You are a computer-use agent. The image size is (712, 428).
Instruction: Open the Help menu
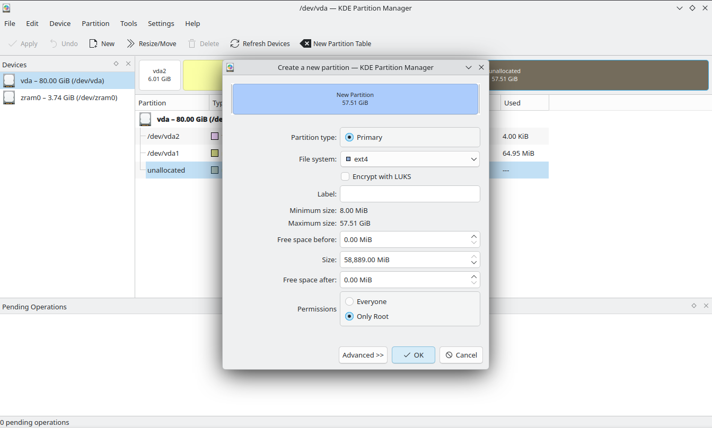(192, 23)
